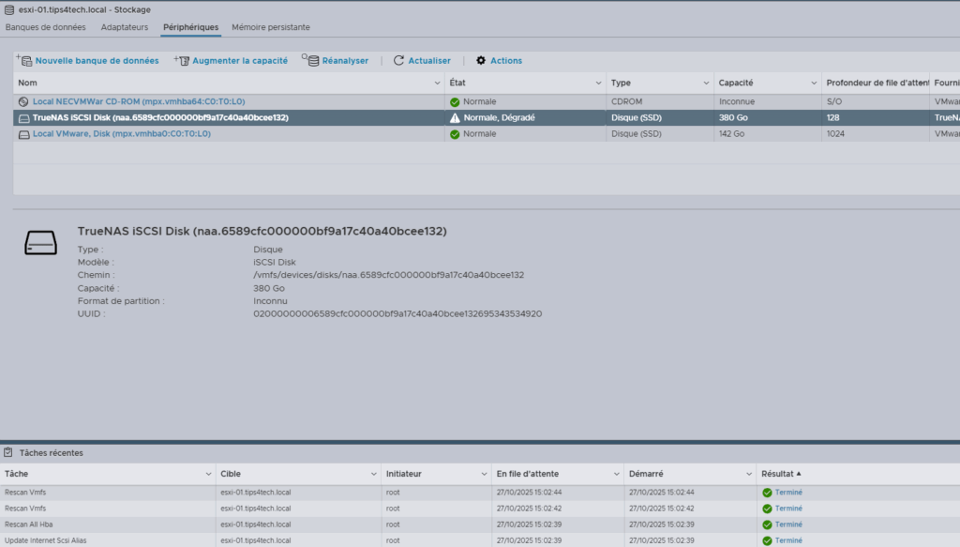Open the Tâche column dropdown in tasks
Image resolution: width=960 pixels, height=547 pixels.
208,474
